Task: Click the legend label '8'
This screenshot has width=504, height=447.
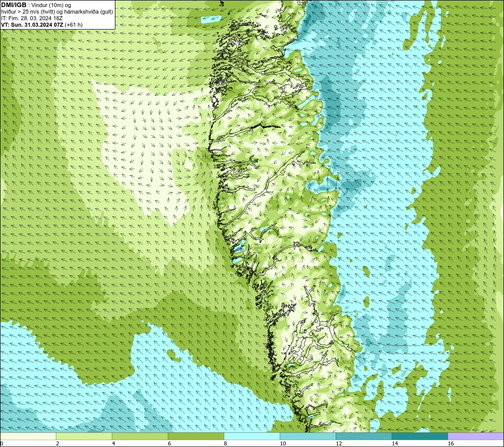Action: click(225, 444)
